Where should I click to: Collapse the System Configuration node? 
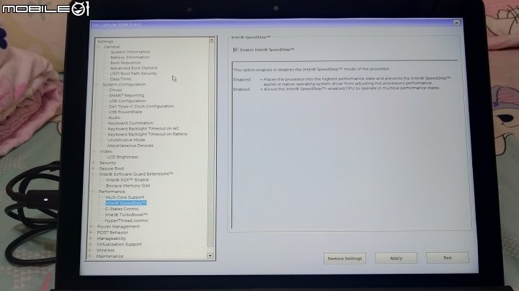click(98, 85)
